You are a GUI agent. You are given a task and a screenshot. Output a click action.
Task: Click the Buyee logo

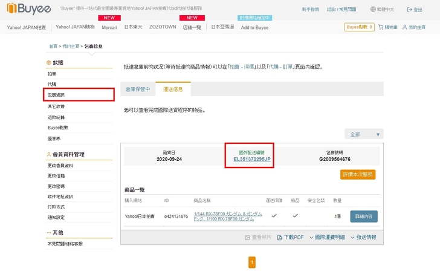pos(30,9)
